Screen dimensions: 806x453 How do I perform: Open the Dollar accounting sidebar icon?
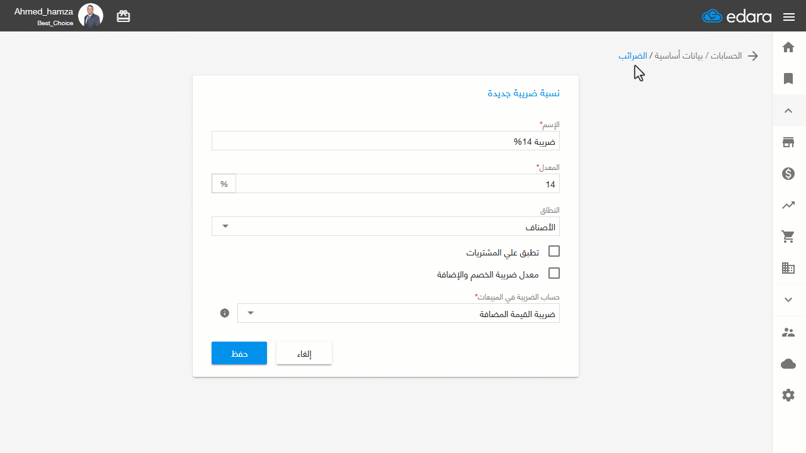pyautogui.click(x=788, y=174)
